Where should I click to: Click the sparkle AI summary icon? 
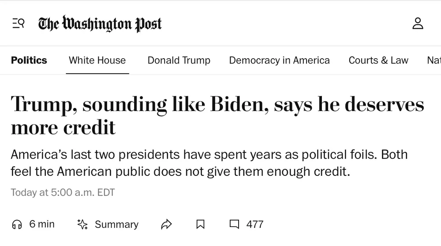(x=82, y=224)
